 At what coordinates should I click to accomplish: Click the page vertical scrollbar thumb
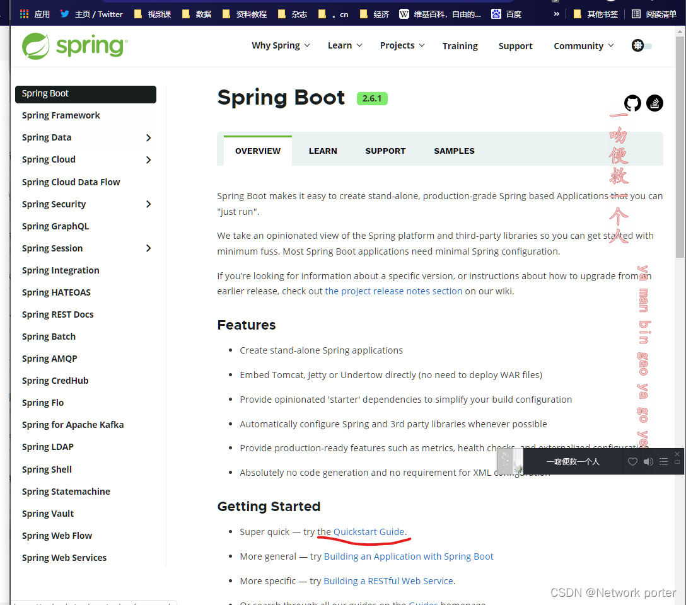coord(680,147)
